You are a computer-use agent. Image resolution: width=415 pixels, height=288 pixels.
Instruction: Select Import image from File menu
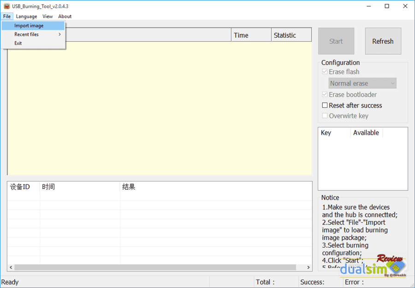coord(33,26)
